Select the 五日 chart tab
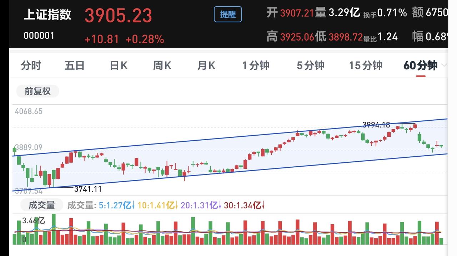The image size is (457, 256). (x=75, y=66)
